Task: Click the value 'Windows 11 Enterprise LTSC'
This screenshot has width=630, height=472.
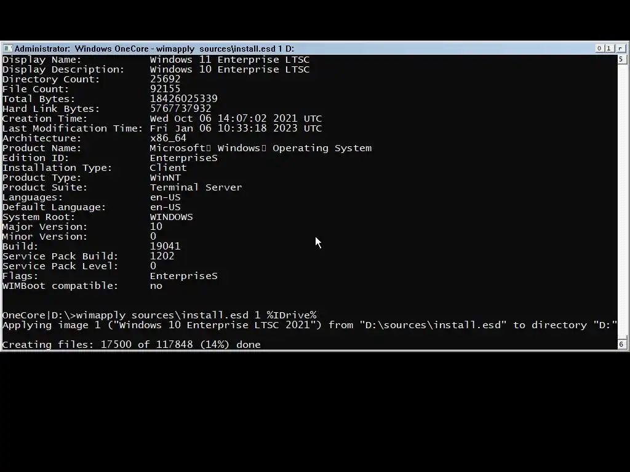Action: point(230,60)
